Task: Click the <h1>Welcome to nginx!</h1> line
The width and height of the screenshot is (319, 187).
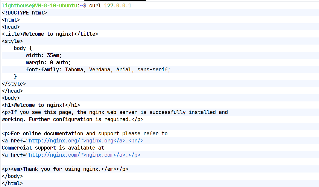Action: click(41, 105)
